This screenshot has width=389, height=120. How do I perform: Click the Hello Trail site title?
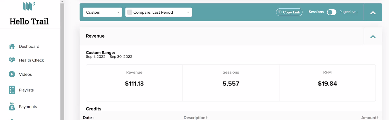[29, 21]
